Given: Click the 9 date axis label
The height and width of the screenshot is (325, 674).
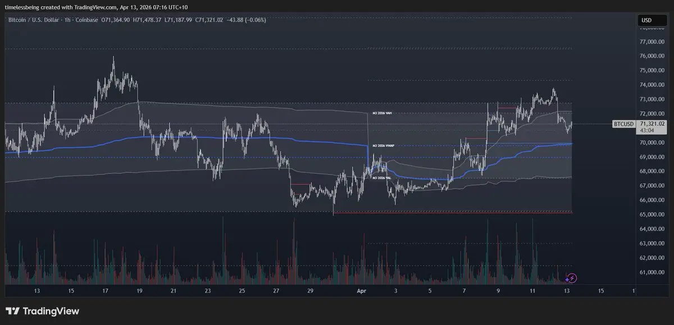Looking at the screenshot, I should [x=498, y=291].
